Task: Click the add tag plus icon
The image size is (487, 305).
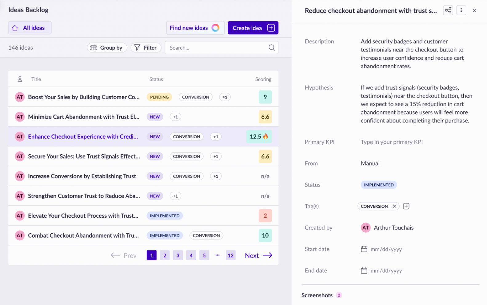Action: pyautogui.click(x=406, y=206)
